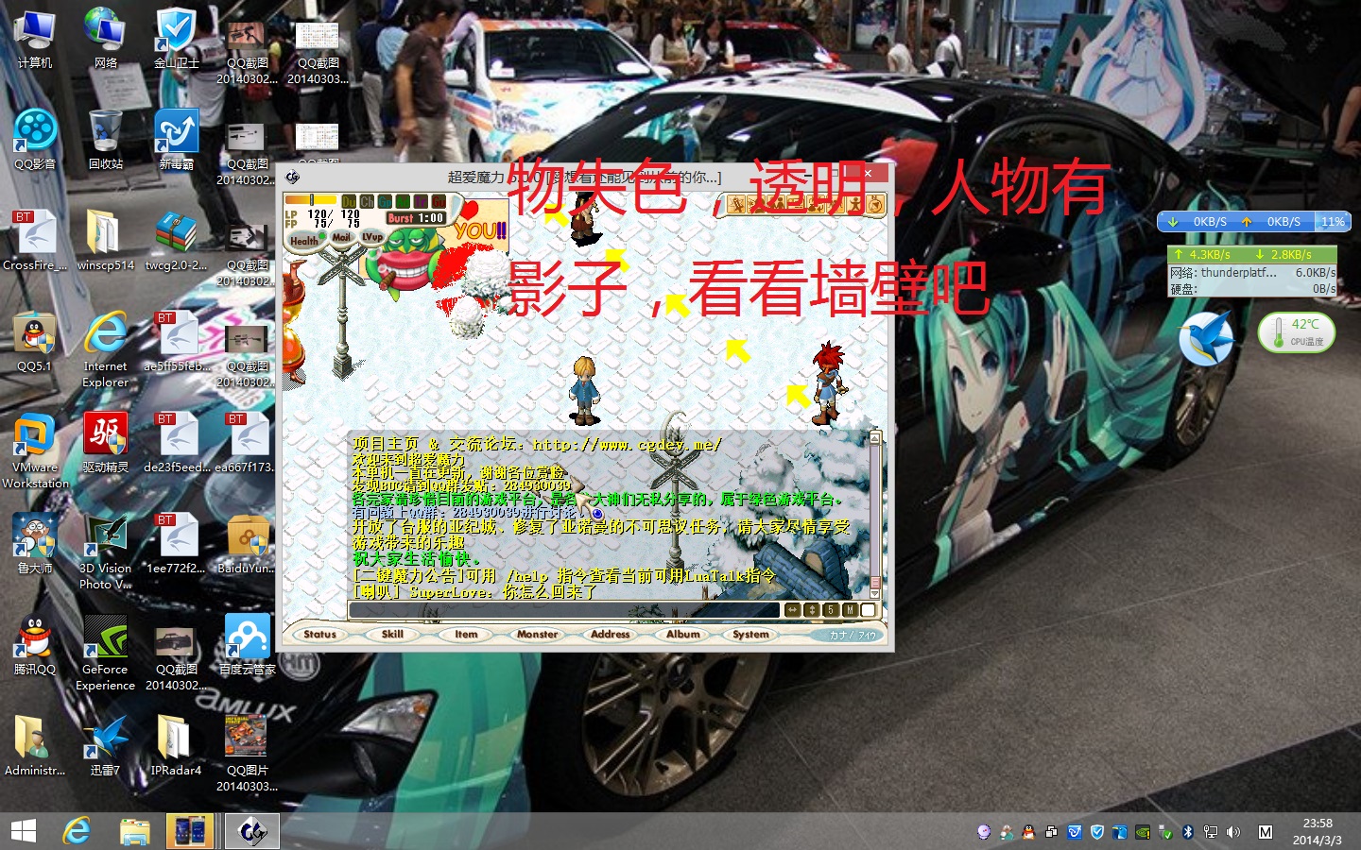Toggle chat height vertical arrows button

812,610
